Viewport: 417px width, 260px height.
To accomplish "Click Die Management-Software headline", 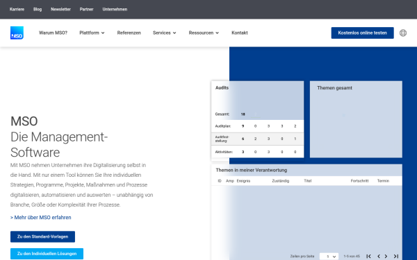I will pyautogui.click(x=59, y=145).
